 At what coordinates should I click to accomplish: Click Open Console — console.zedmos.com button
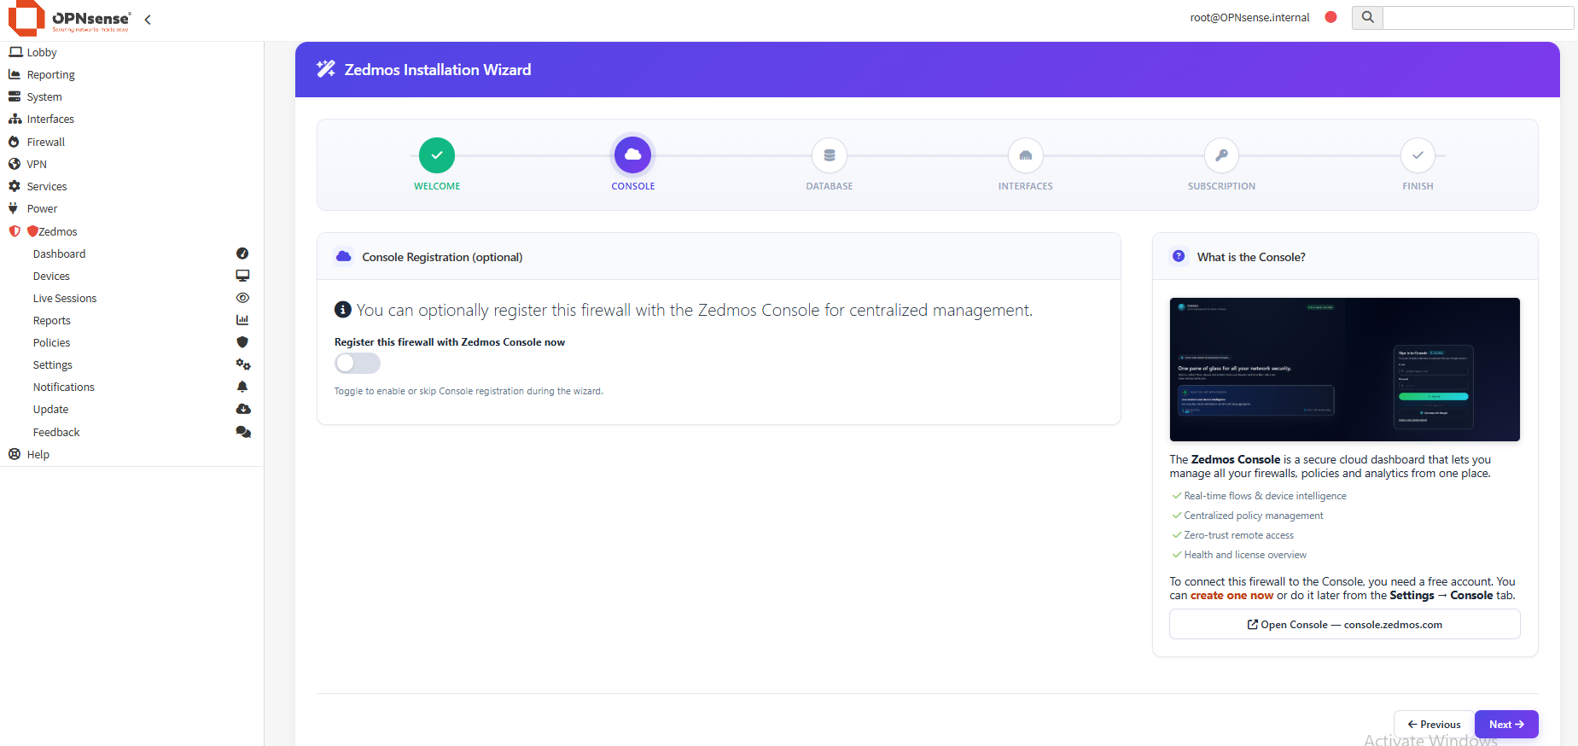(x=1345, y=624)
